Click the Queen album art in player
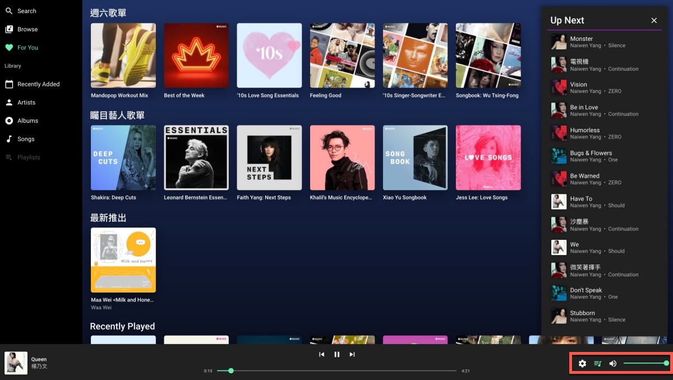This screenshot has width=673, height=380. coord(16,363)
